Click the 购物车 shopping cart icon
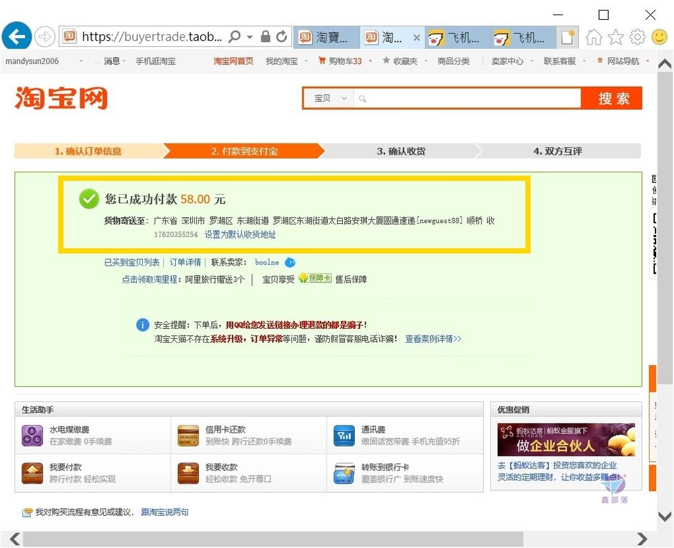Viewport: 674px width, 548px height. tap(321, 61)
